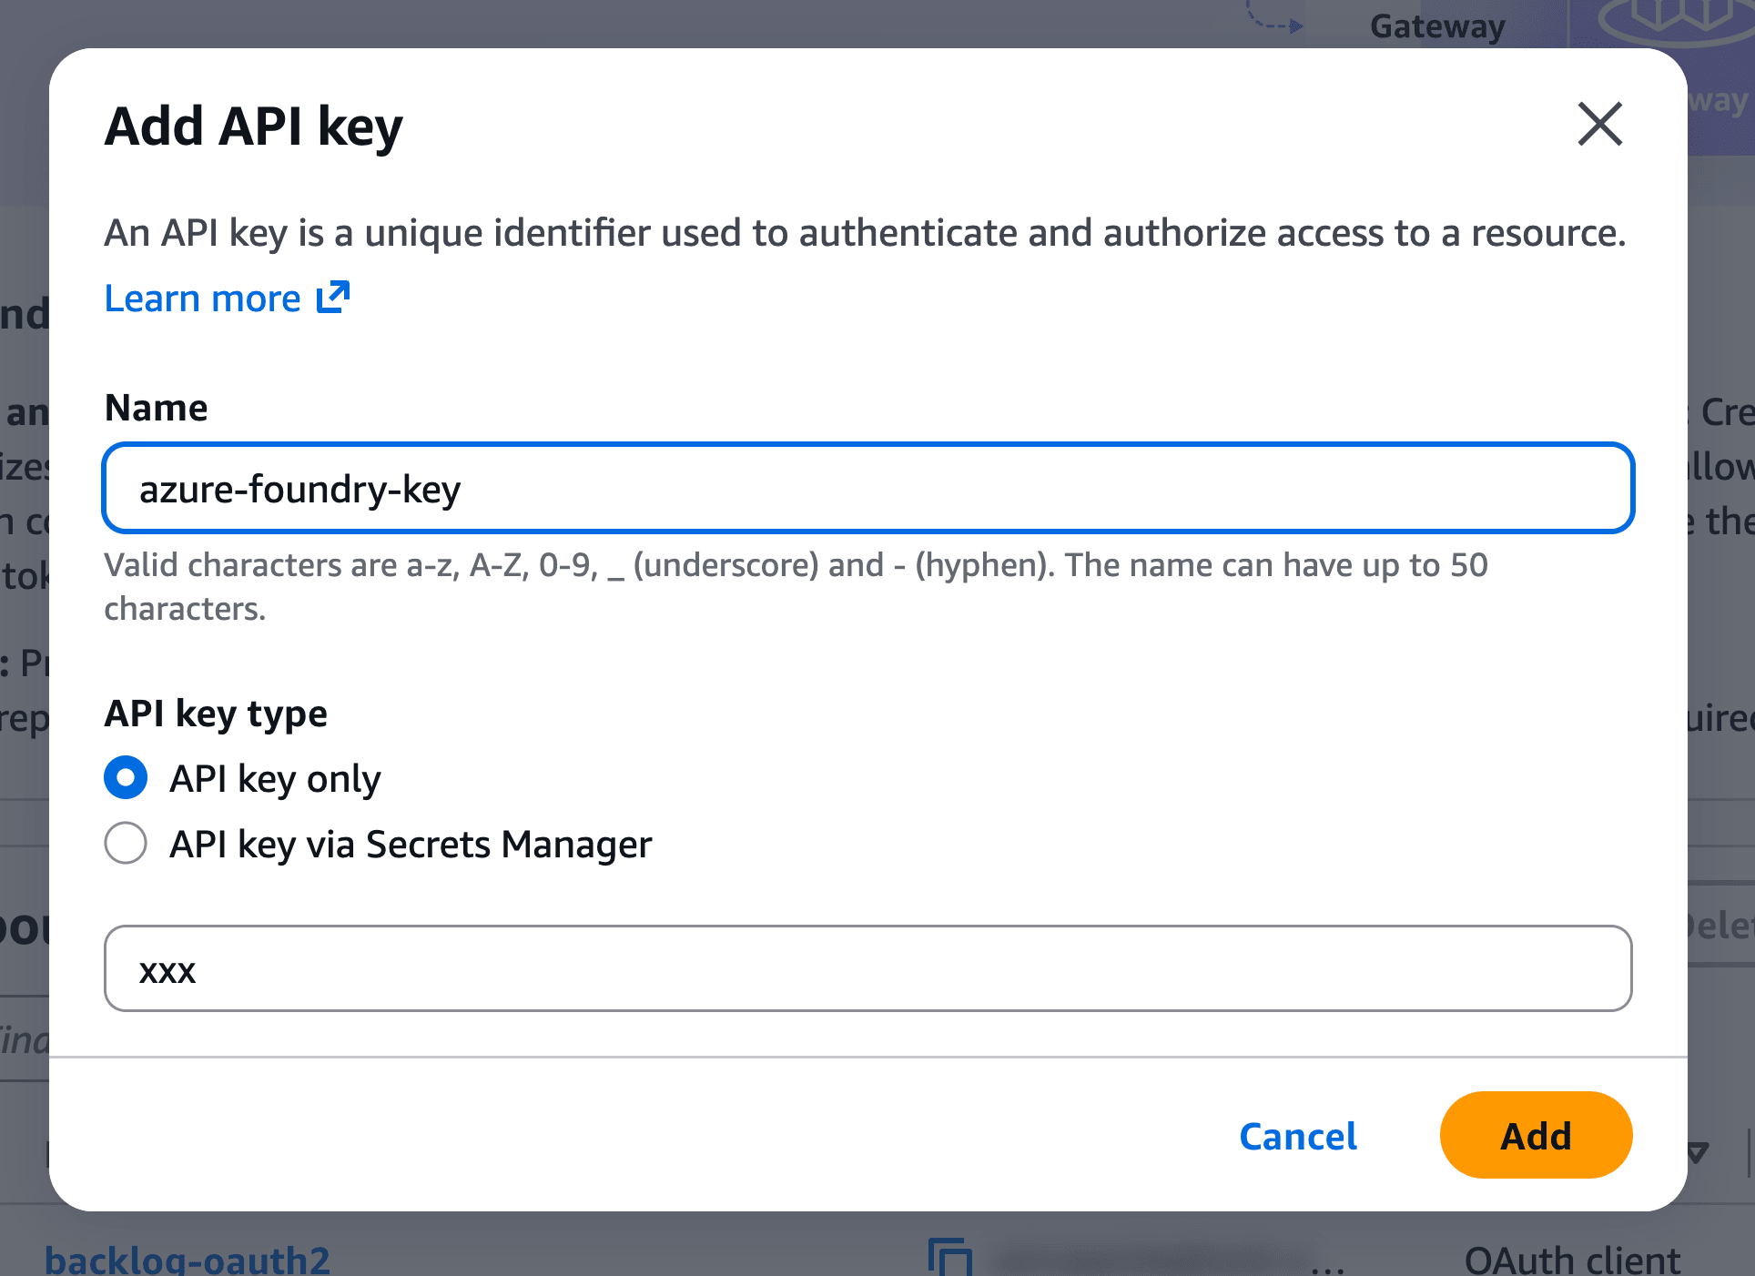
Task: Open the Learn more external link icon
Action: coord(333,298)
